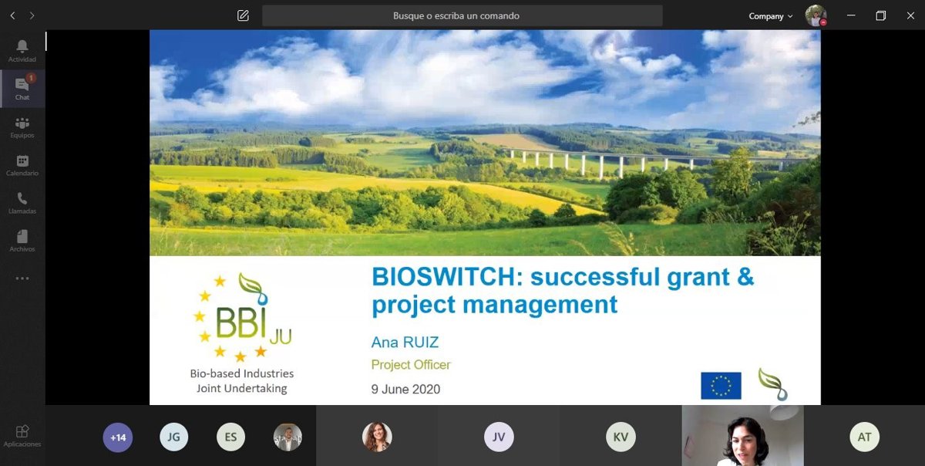Open Archivos files section

22,241
